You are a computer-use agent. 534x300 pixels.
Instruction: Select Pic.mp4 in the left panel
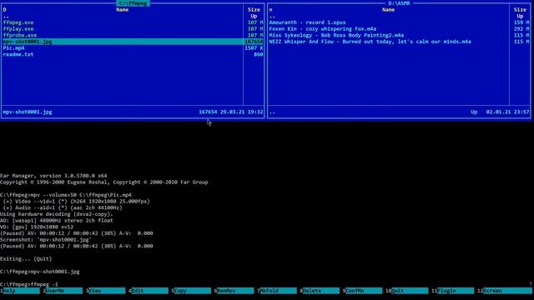tap(13, 48)
